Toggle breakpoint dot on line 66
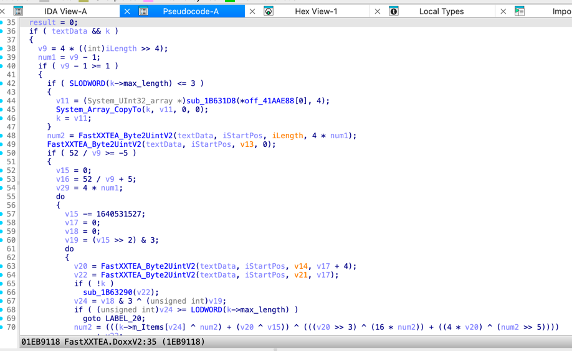The image size is (572, 351). pyautogui.click(x=1, y=292)
